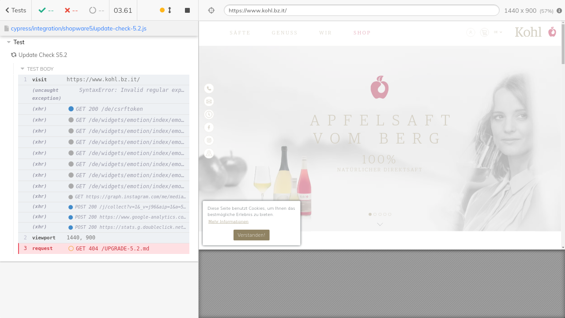The image size is (565, 318).
Task: Go back to the Tests list
Action: (x=15, y=10)
